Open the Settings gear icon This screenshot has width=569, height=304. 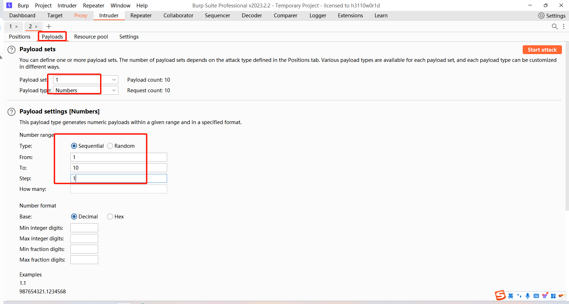click(541, 16)
